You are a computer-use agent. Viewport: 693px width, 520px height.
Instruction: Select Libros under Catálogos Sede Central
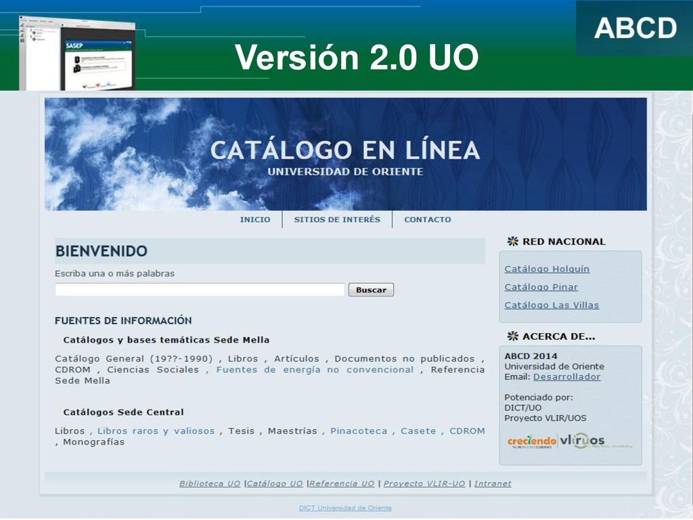(x=70, y=431)
